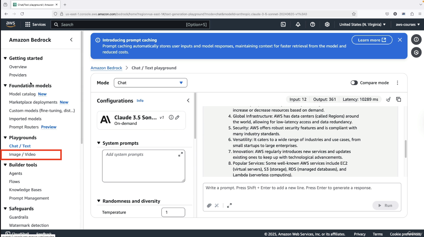
Task: Copy the chat response icon
Action: click(399, 99)
